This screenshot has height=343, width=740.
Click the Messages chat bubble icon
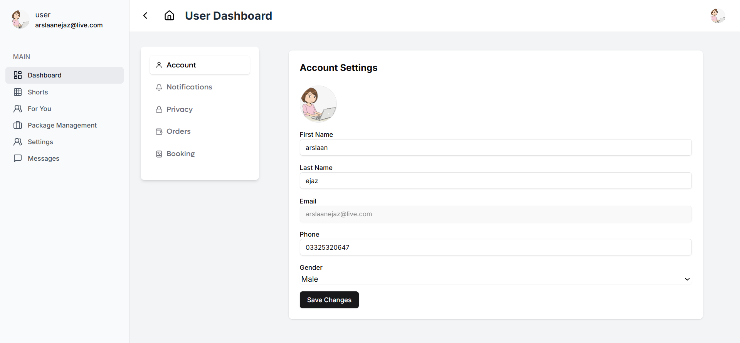click(18, 158)
